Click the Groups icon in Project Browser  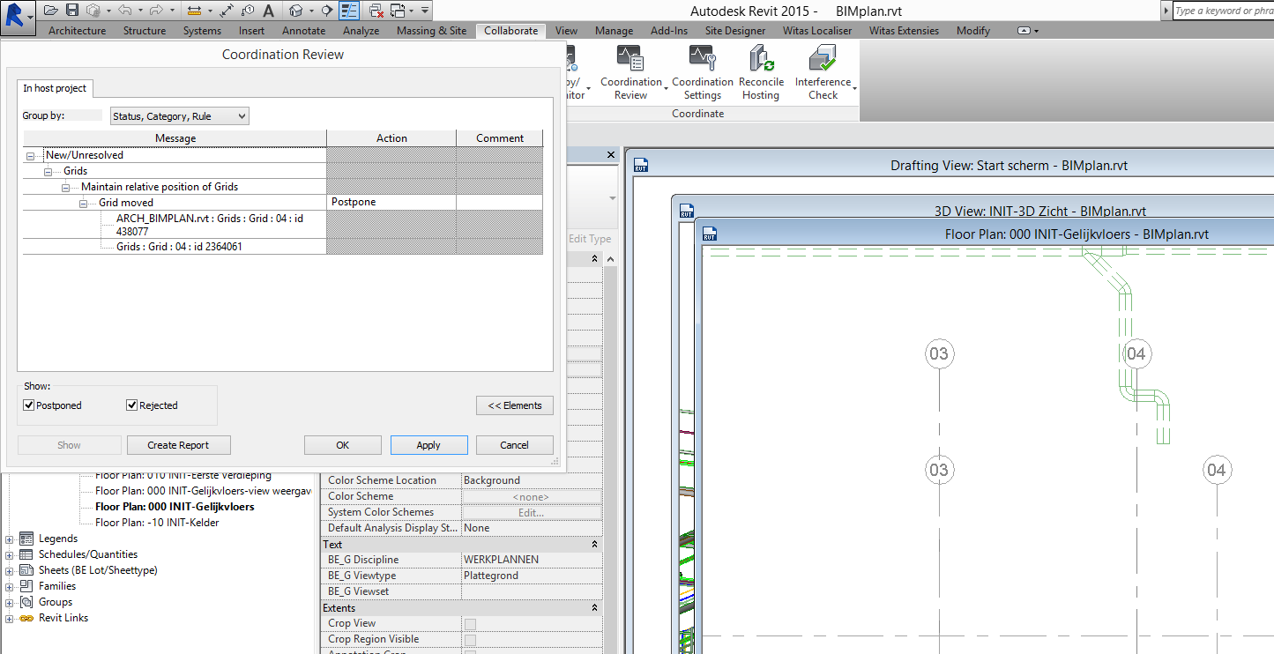26,602
